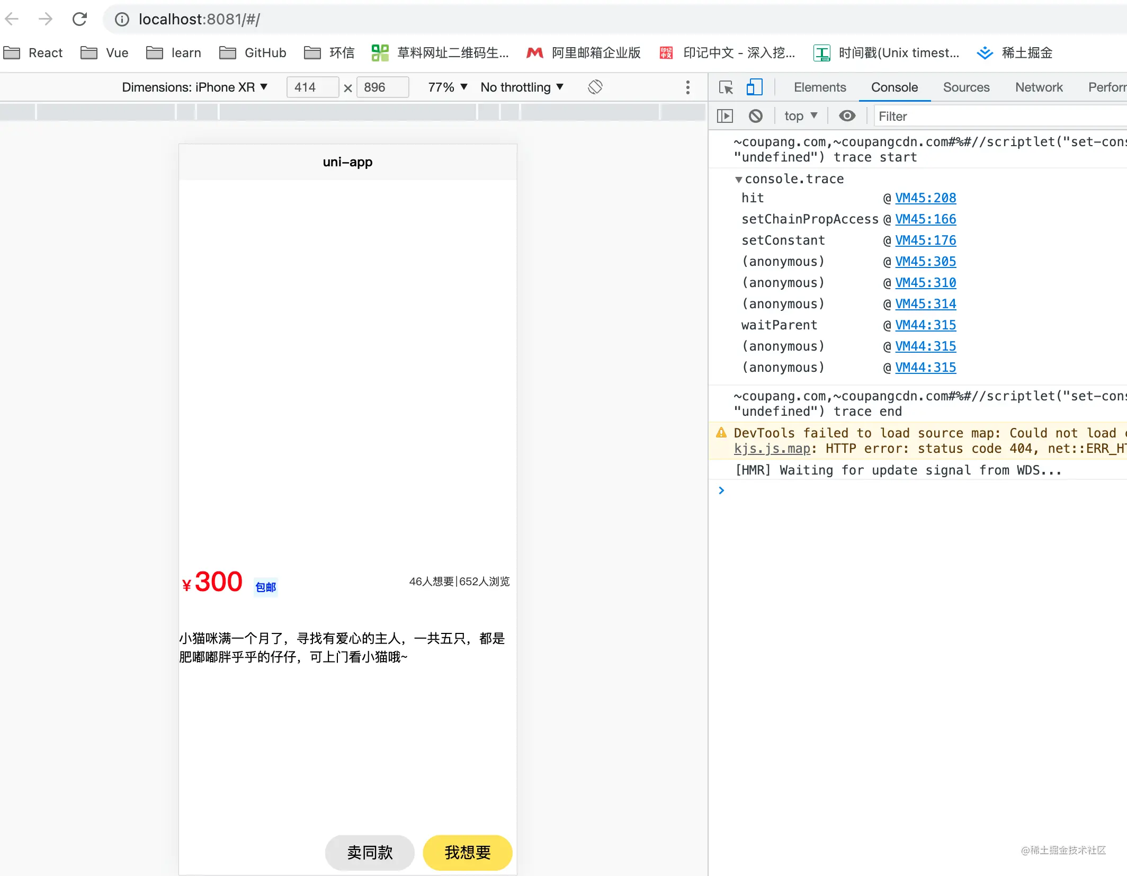Screen dimensions: 1127x876
Task: Open the Vue bookmarks folder
Action: point(104,53)
